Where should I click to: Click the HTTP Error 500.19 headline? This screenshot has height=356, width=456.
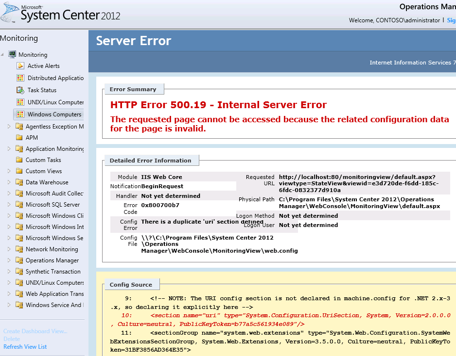pyautogui.click(x=218, y=105)
